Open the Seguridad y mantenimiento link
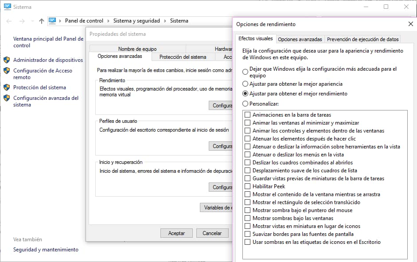This screenshot has height=262, width=417. [46, 250]
